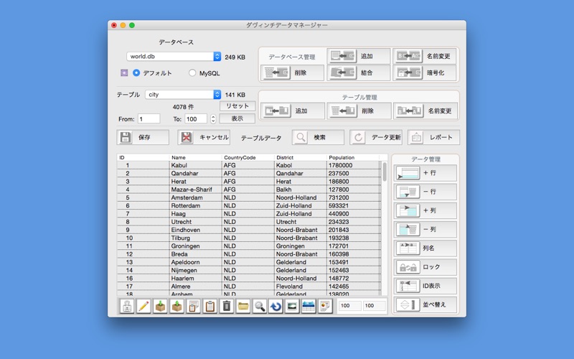This screenshot has width=574, height=359.
Task: Click the blue circular arrow refresh icon
Action: click(276, 306)
